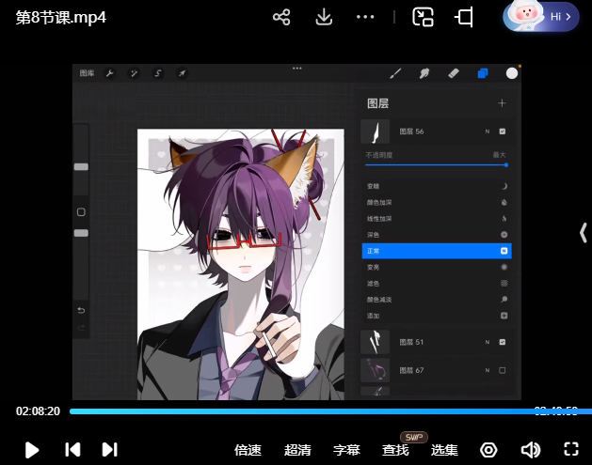Viewport: 592px width, 465px height.
Task: Open the 图库 gallery
Action: 87,73
